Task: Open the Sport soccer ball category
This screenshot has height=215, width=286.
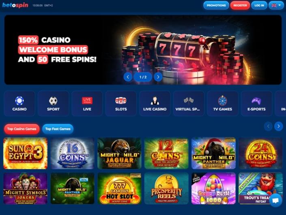Action: 53,101
